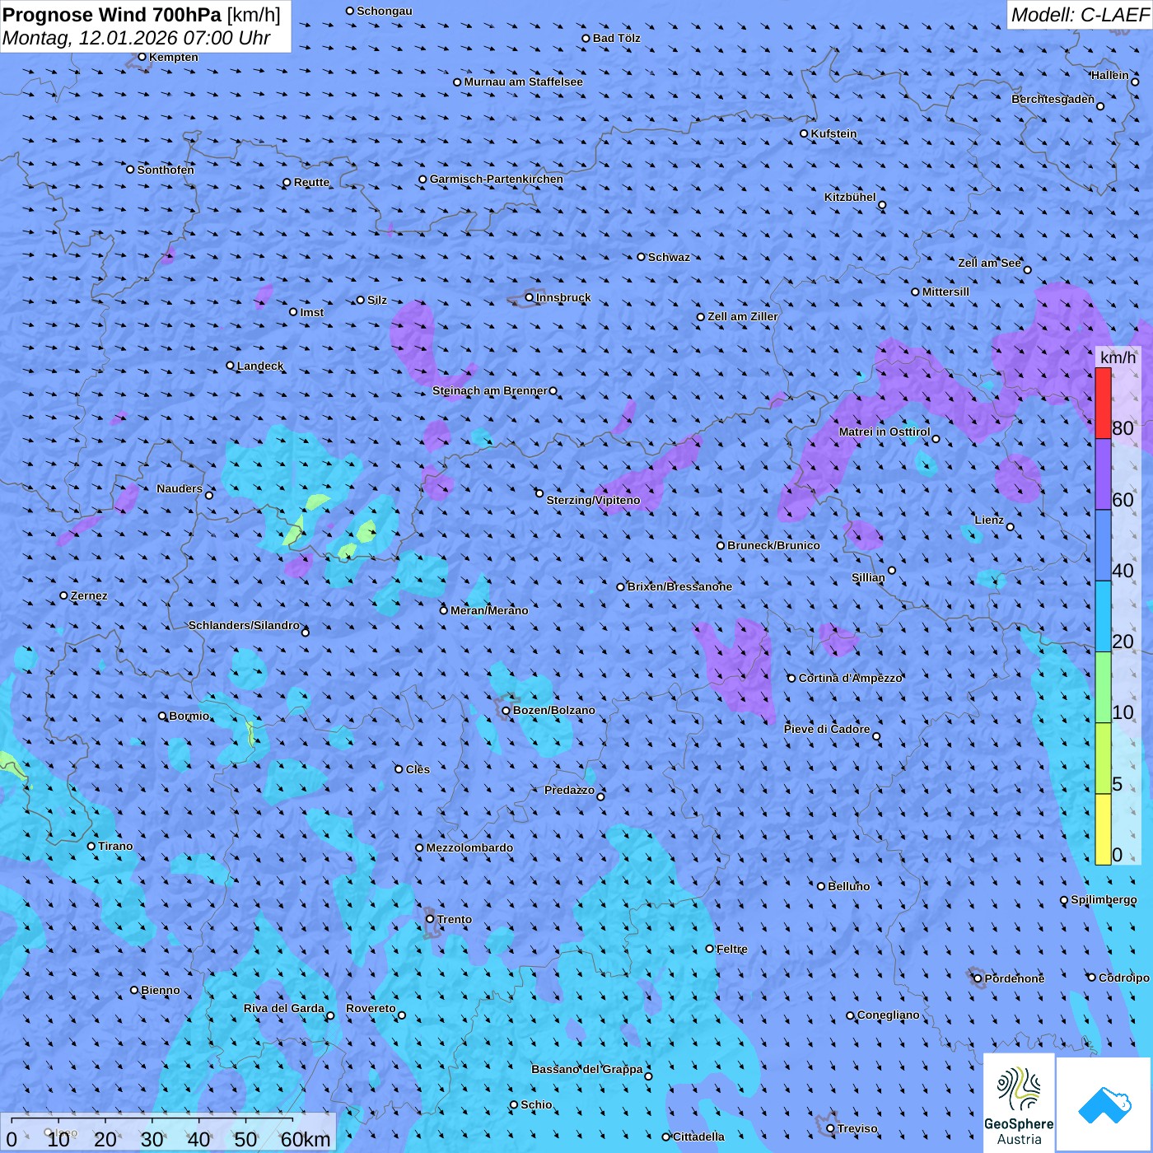Click the 'Nauders' label
The image size is (1153, 1153).
click(x=180, y=488)
